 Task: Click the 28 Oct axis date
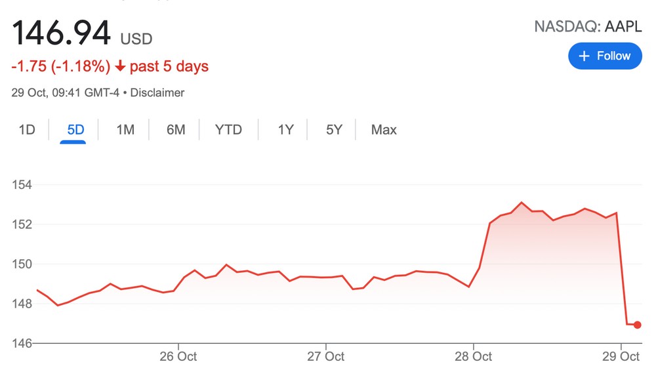473,357
